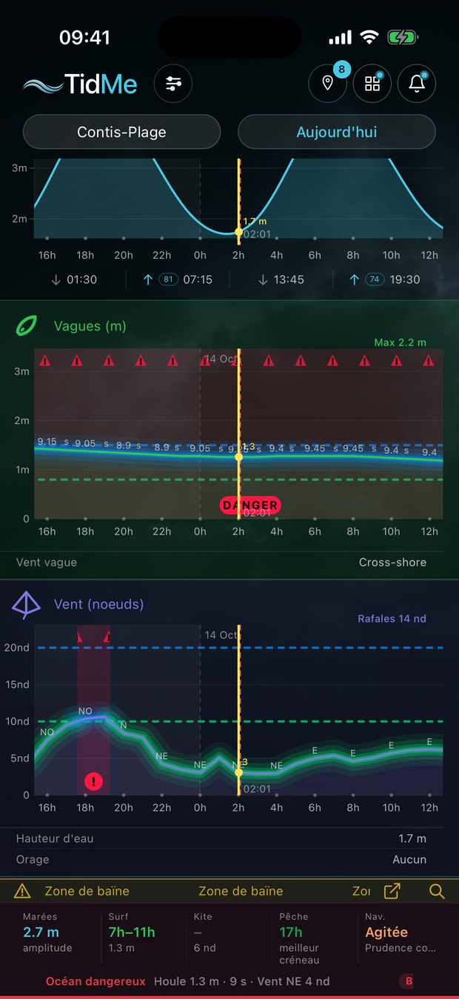Tap the yellow tide cursor marker at 02:01
The width and height of the screenshot is (459, 999).
click(238, 232)
